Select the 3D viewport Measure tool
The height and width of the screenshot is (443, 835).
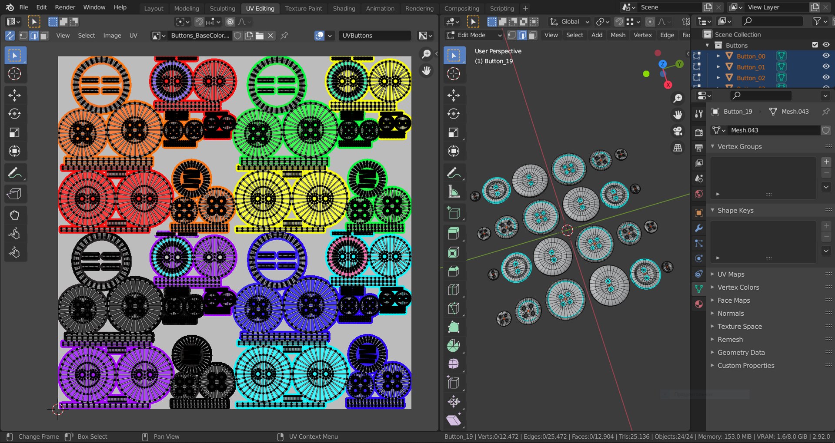click(x=454, y=191)
